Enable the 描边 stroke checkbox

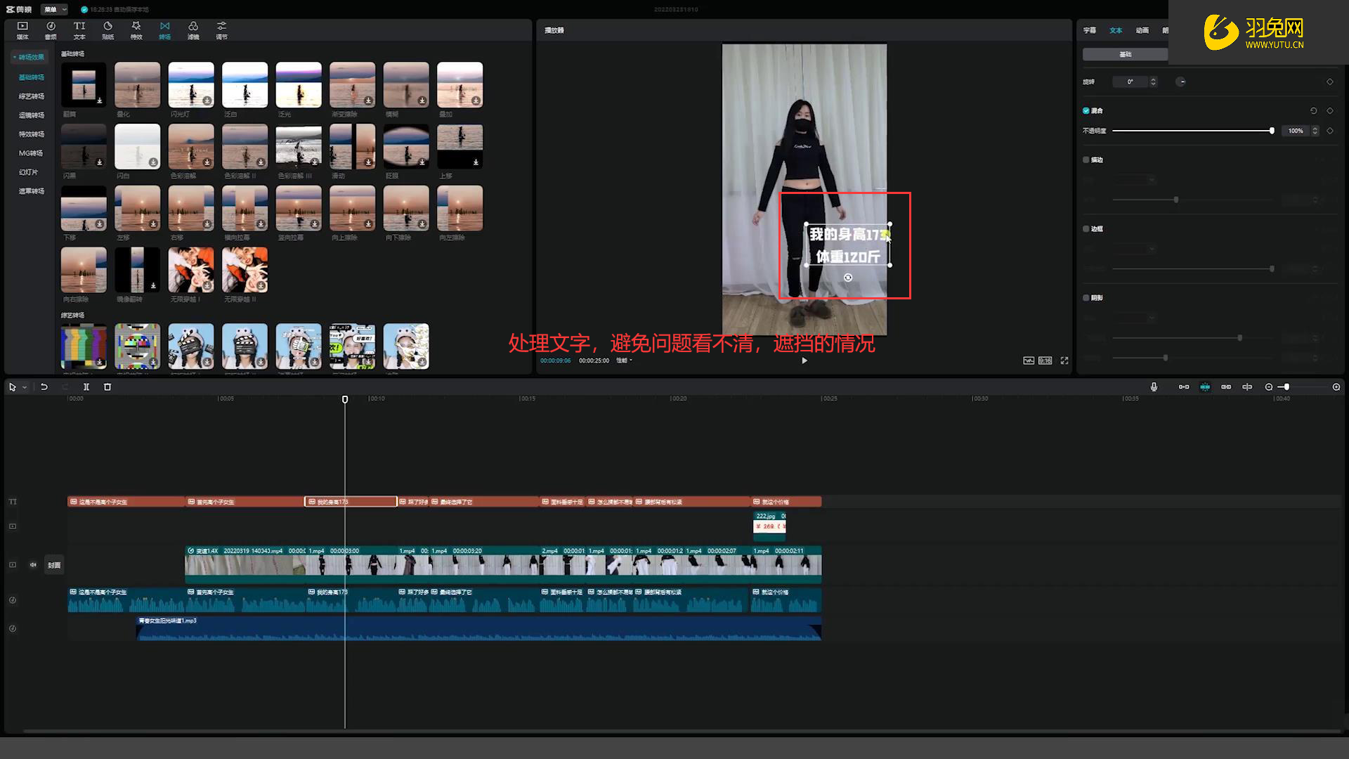coord(1086,160)
